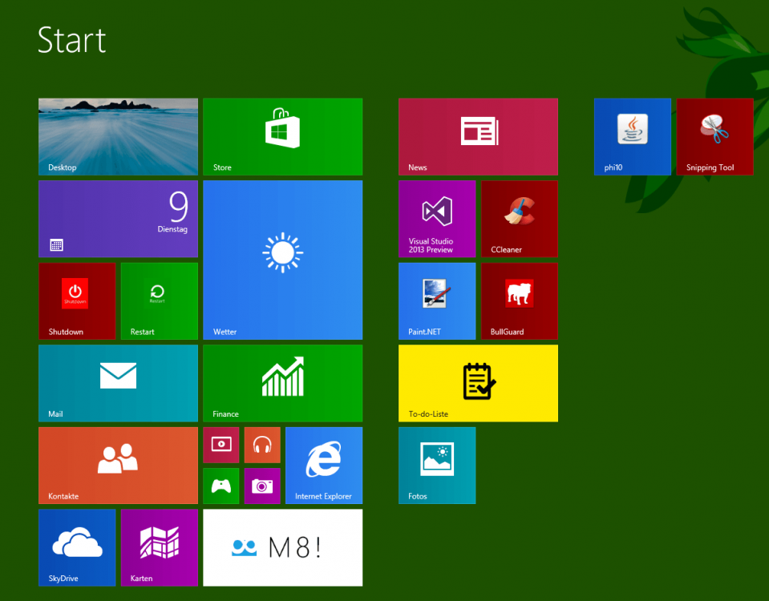Open the Store tile
This screenshot has height=601, width=769.
click(282, 136)
